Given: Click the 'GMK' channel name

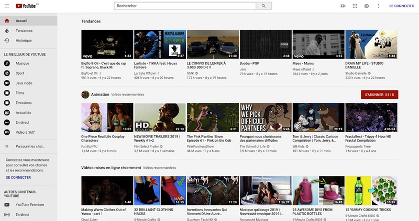Looking at the screenshot, I should (191, 73).
